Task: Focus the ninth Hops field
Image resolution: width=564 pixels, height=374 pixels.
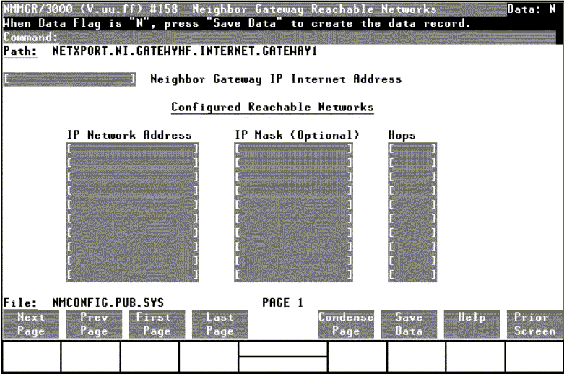Action: (x=412, y=261)
